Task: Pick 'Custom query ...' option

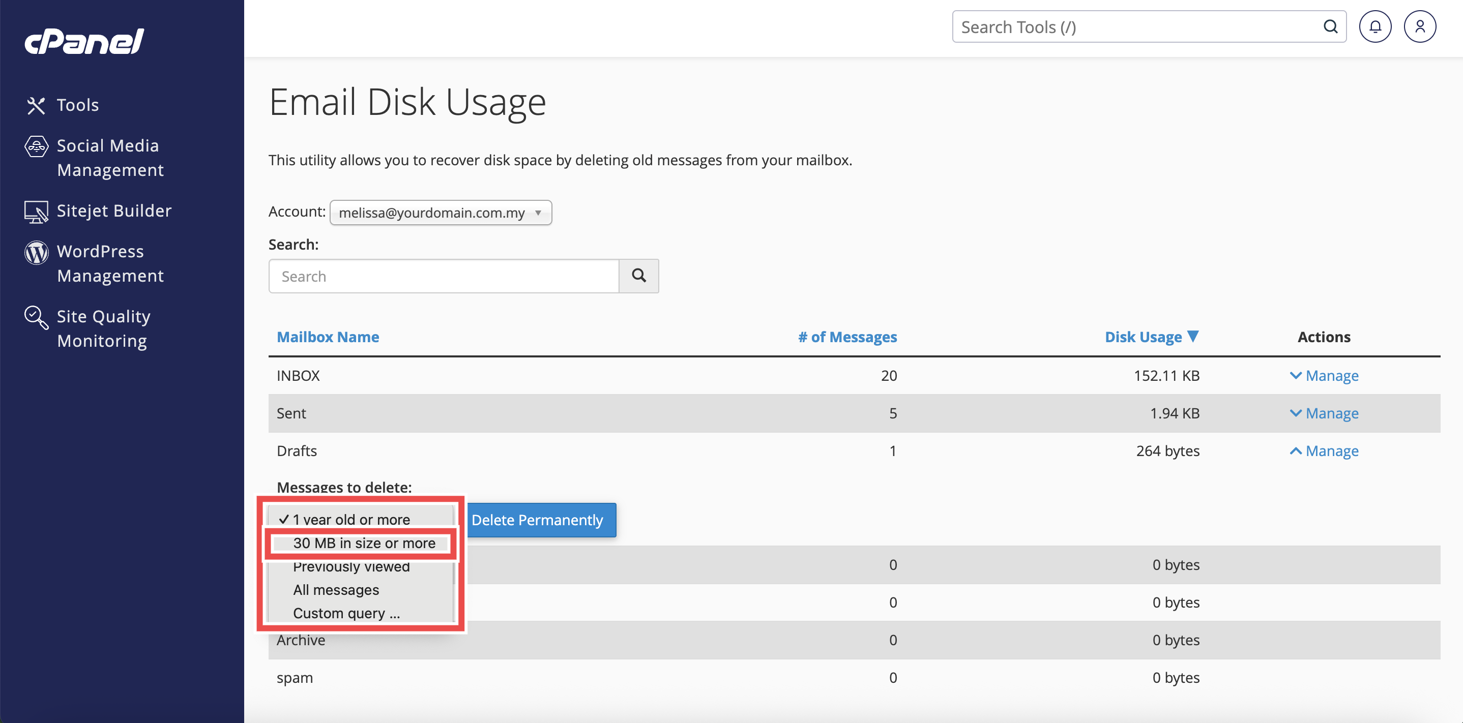Action: tap(346, 614)
